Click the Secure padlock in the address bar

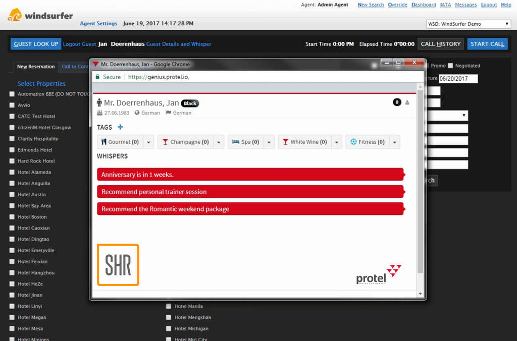(97, 77)
